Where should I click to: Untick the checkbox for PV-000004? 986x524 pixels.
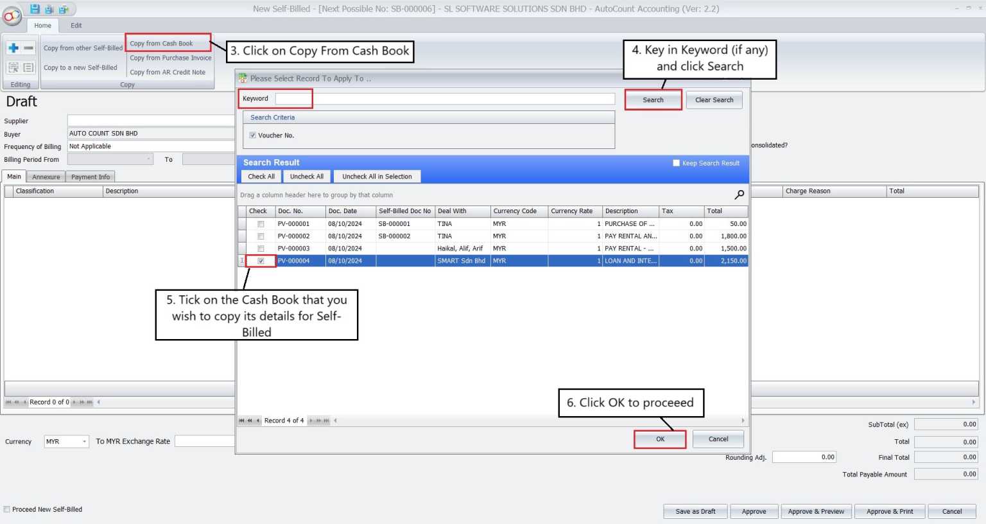261,261
